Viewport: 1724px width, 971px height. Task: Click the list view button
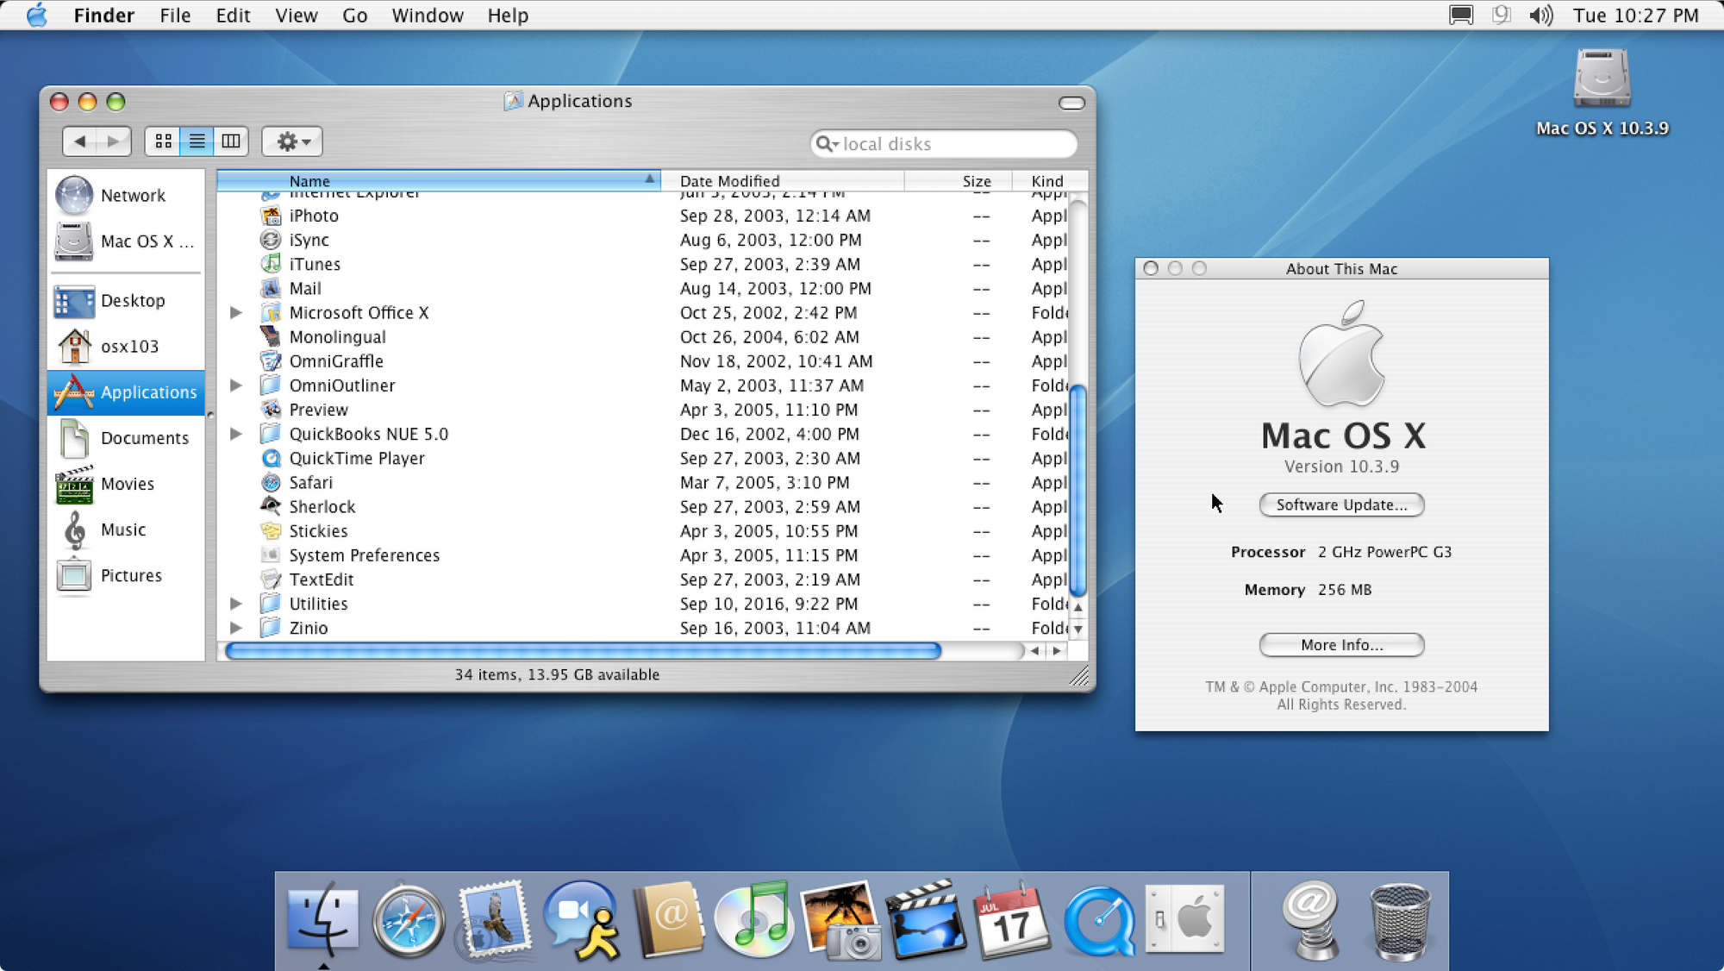[196, 141]
